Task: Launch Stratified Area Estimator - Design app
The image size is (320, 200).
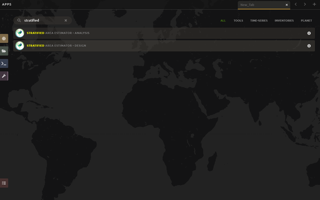Action: pyautogui.click(x=157, y=46)
